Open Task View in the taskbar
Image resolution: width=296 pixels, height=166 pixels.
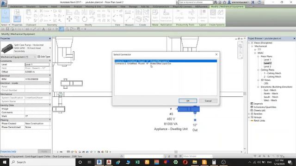click(89, 162)
